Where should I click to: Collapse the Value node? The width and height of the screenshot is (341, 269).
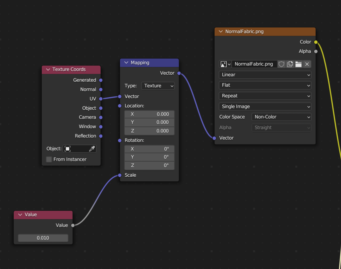[20, 214]
